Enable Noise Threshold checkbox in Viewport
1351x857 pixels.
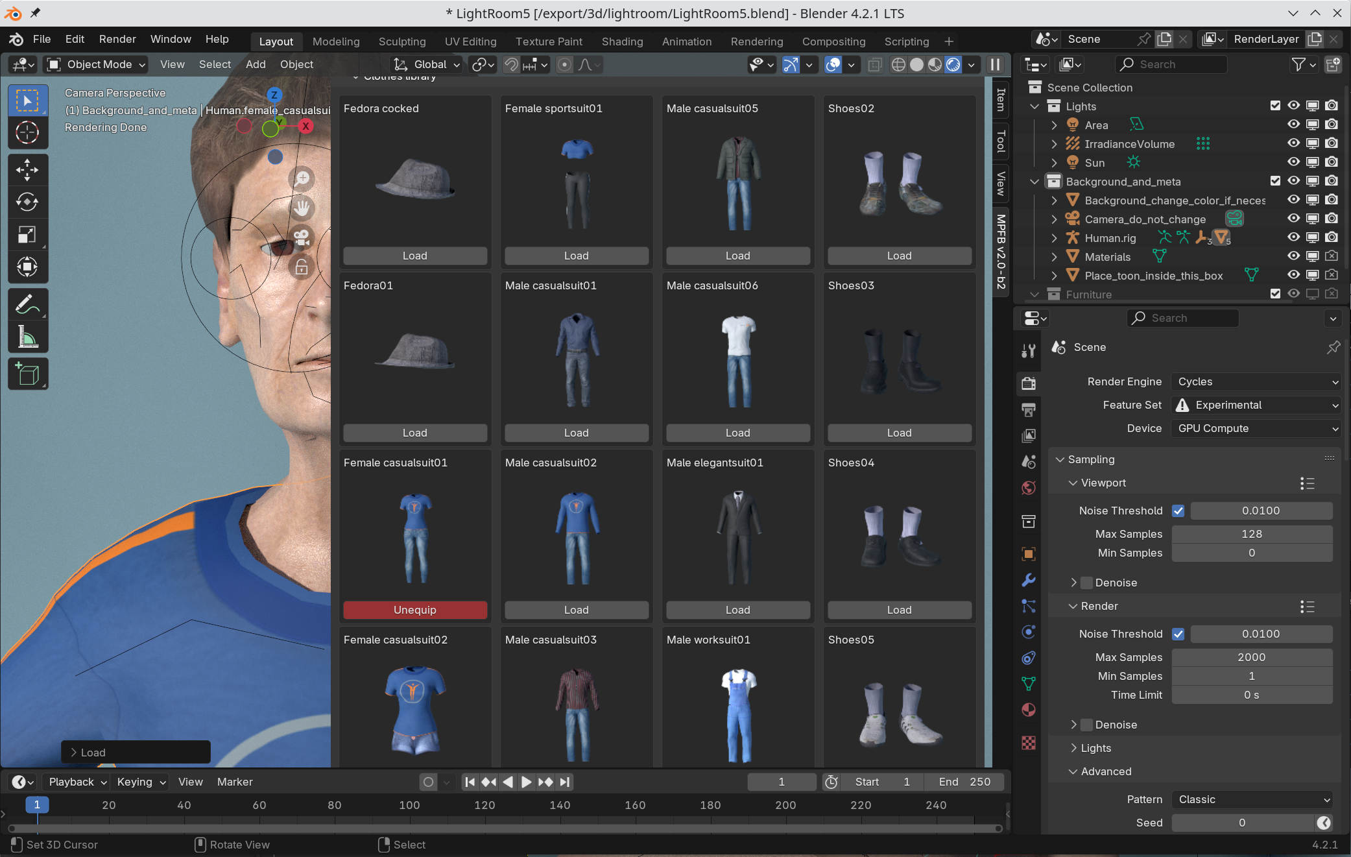click(1178, 511)
